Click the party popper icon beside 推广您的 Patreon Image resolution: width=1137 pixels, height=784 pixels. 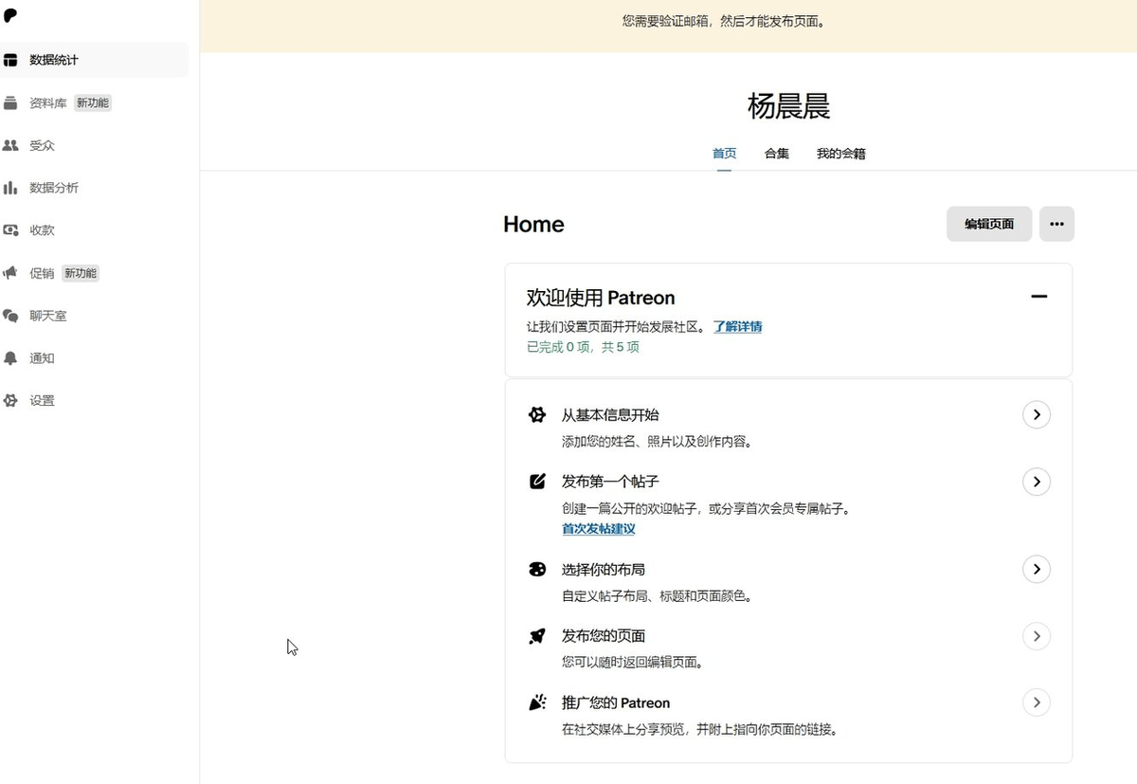tap(537, 702)
